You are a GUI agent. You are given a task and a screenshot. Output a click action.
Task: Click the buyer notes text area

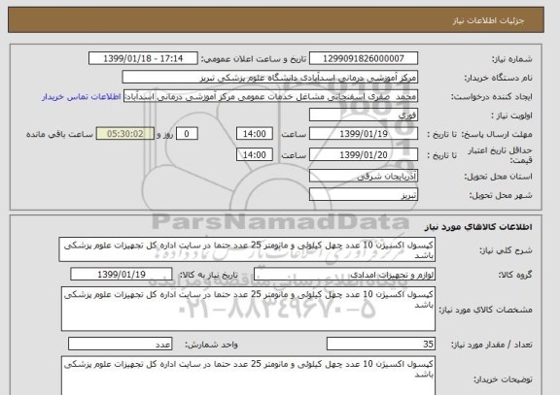tap(248, 376)
